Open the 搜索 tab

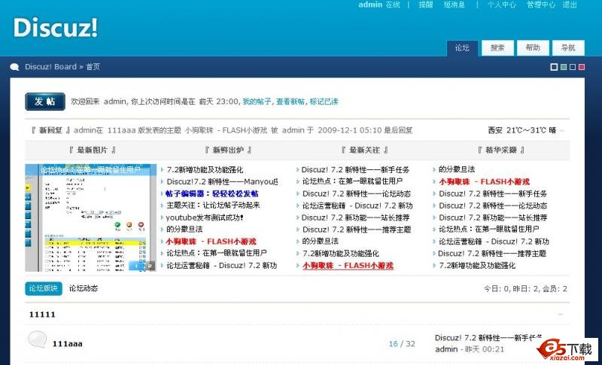pyautogui.click(x=497, y=48)
